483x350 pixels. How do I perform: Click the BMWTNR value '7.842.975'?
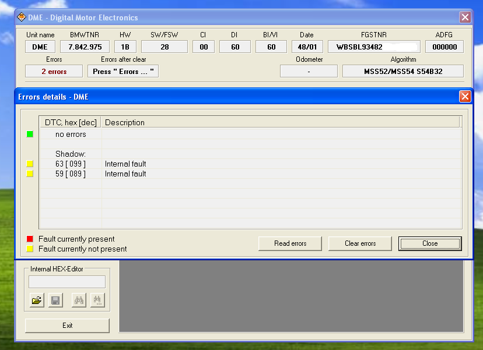tap(85, 47)
